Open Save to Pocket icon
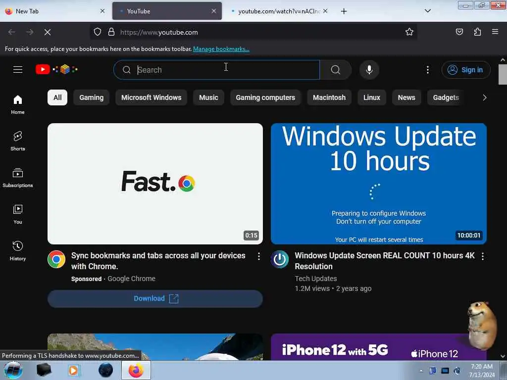Screen dimensions: 507x380 (459, 32)
